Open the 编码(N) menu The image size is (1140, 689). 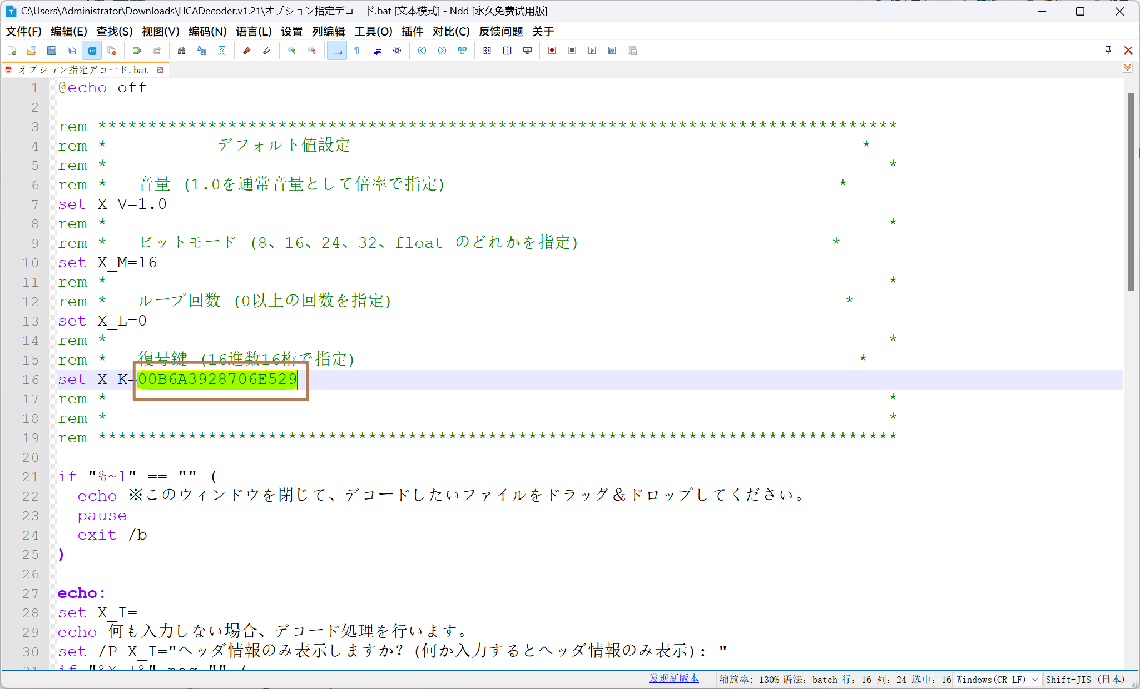[207, 32]
